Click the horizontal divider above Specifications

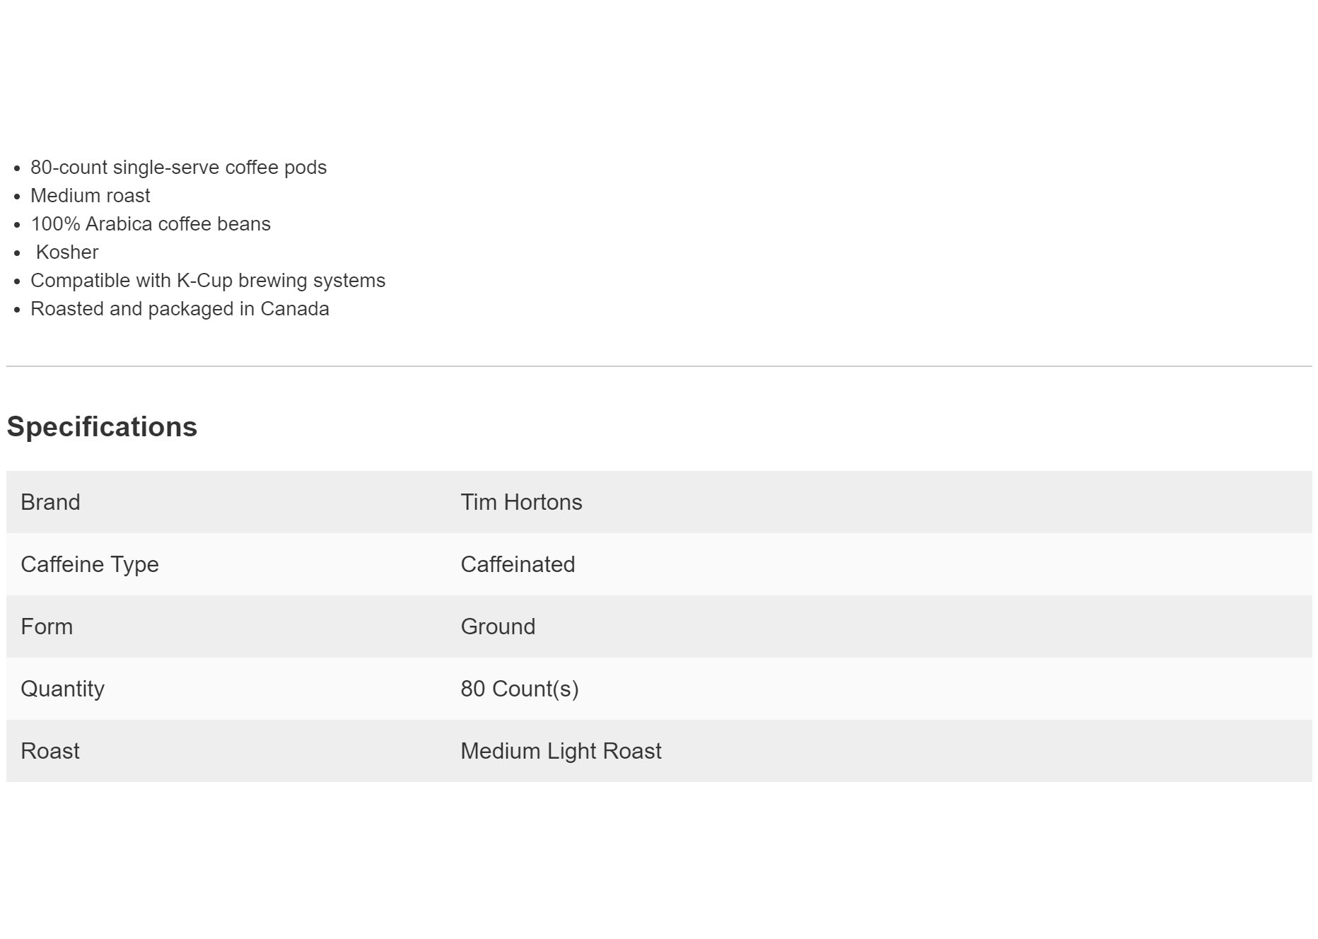pos(659,366)
